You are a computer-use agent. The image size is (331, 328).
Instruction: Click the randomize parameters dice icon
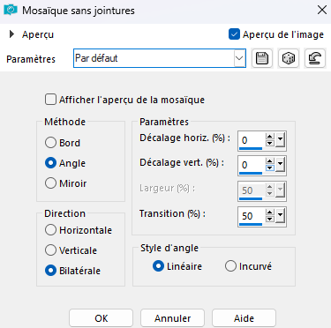(x=289, y=58)
